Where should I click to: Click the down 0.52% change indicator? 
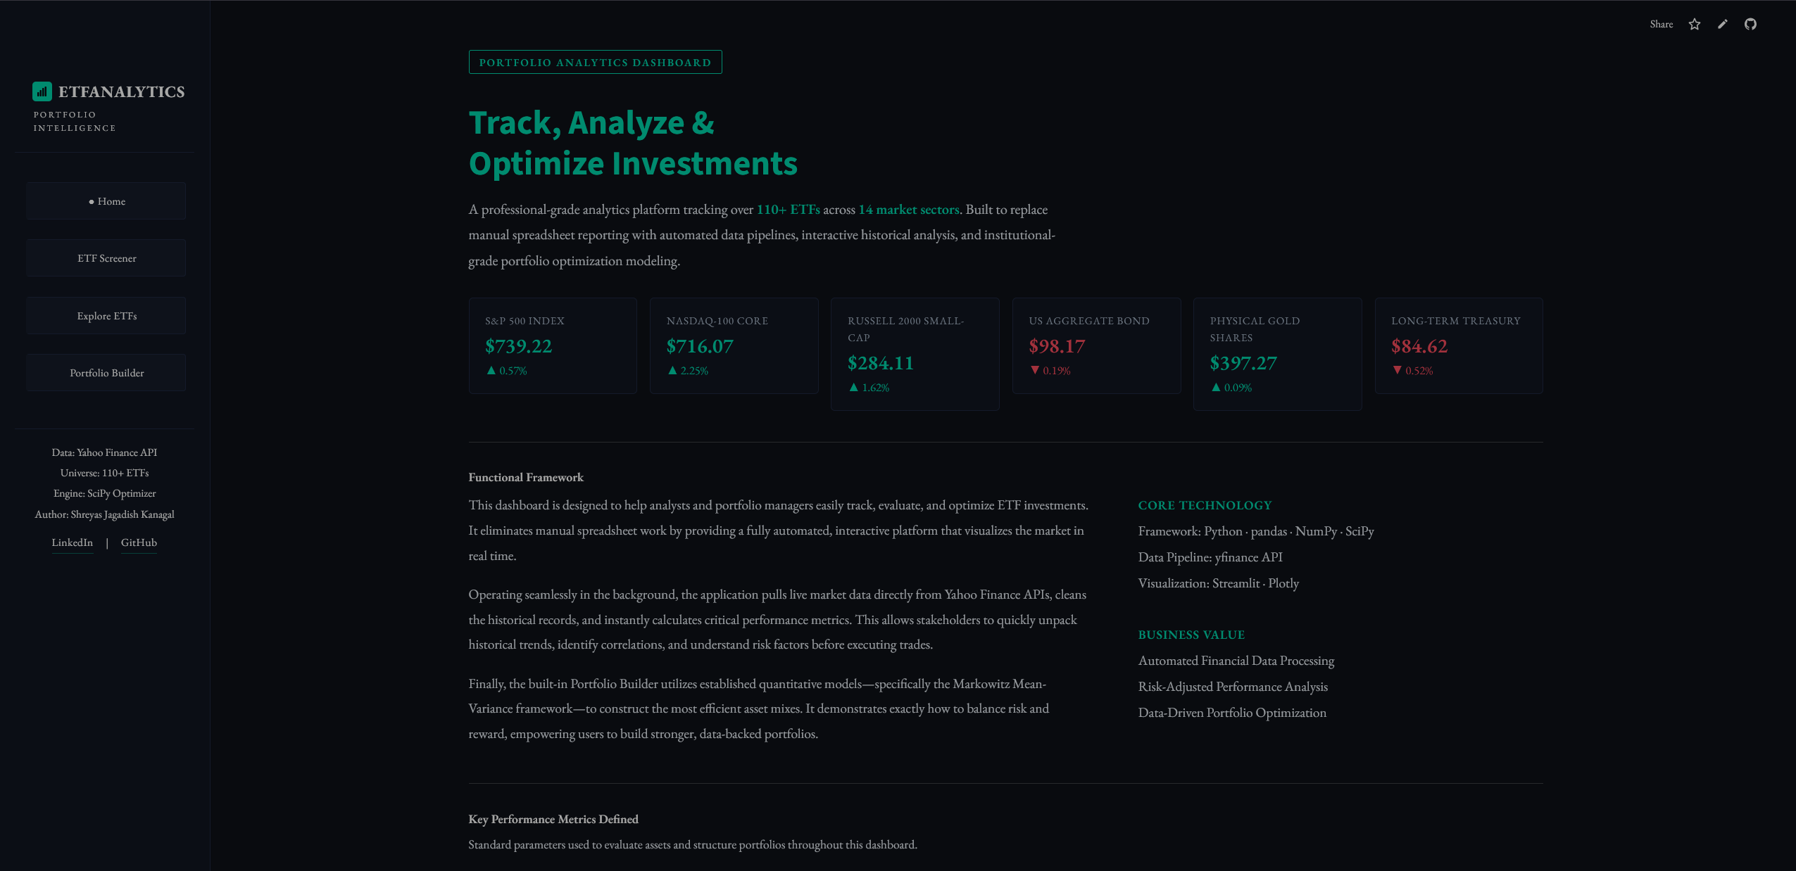[x=1413, y=371]
